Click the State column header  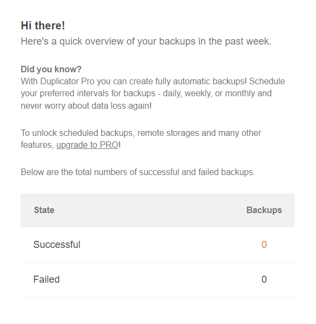point(44,210)
